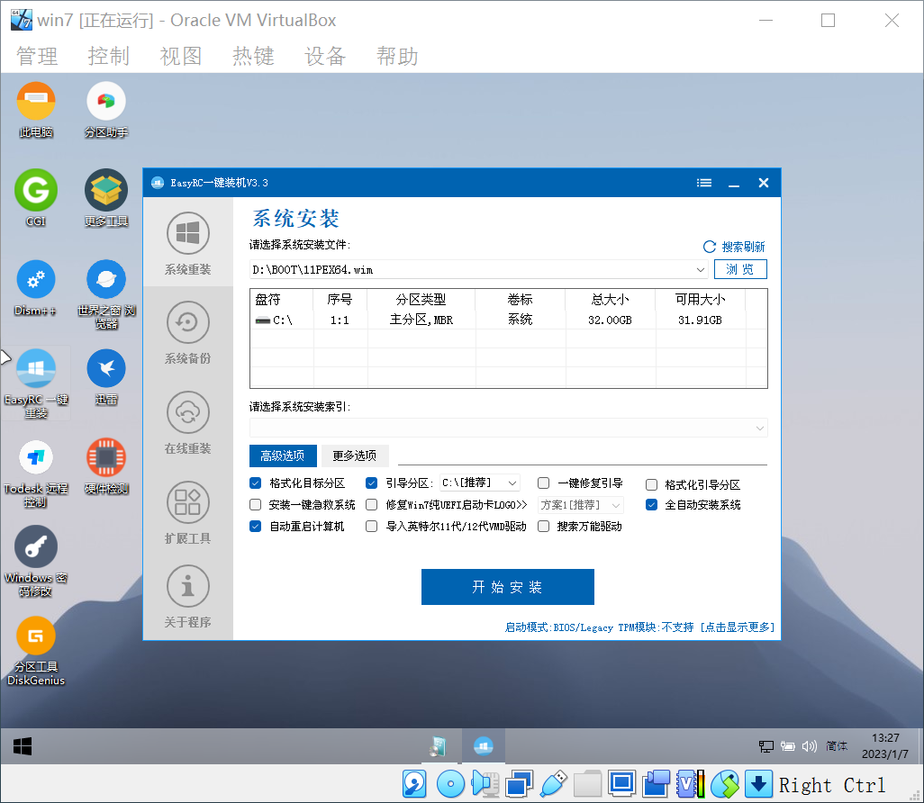Open the VirtualBox 设备 menu
Screen dimensions: 924x803
point(325,57)
